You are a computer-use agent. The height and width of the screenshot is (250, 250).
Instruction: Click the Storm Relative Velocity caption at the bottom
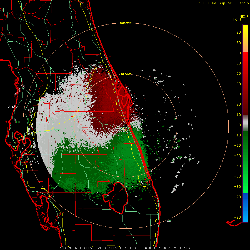pos(126,248)
